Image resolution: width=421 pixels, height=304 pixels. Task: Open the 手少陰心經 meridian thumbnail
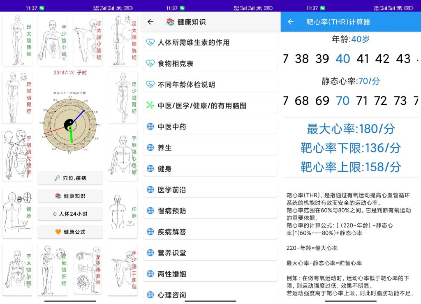coord(53,40)
